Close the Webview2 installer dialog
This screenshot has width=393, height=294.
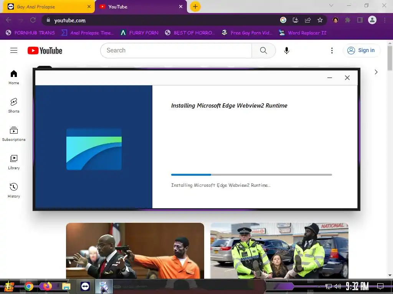(x=347, y=78)
